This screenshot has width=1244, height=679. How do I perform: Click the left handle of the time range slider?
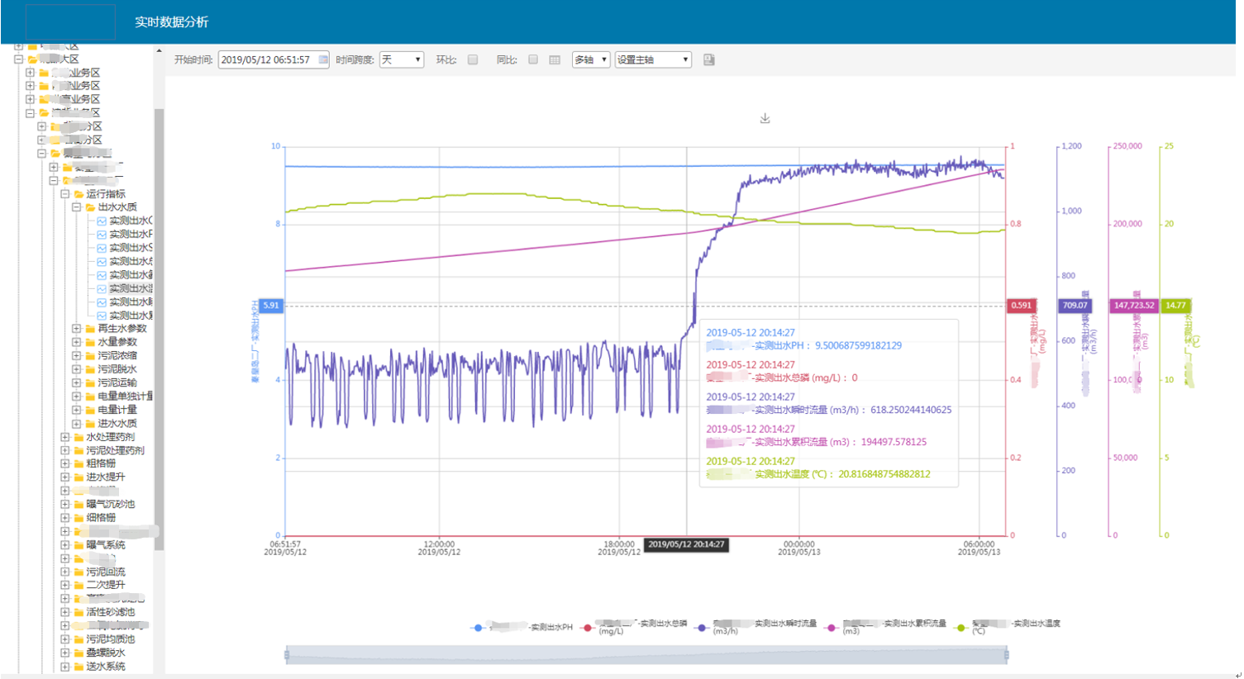[287, 655]
